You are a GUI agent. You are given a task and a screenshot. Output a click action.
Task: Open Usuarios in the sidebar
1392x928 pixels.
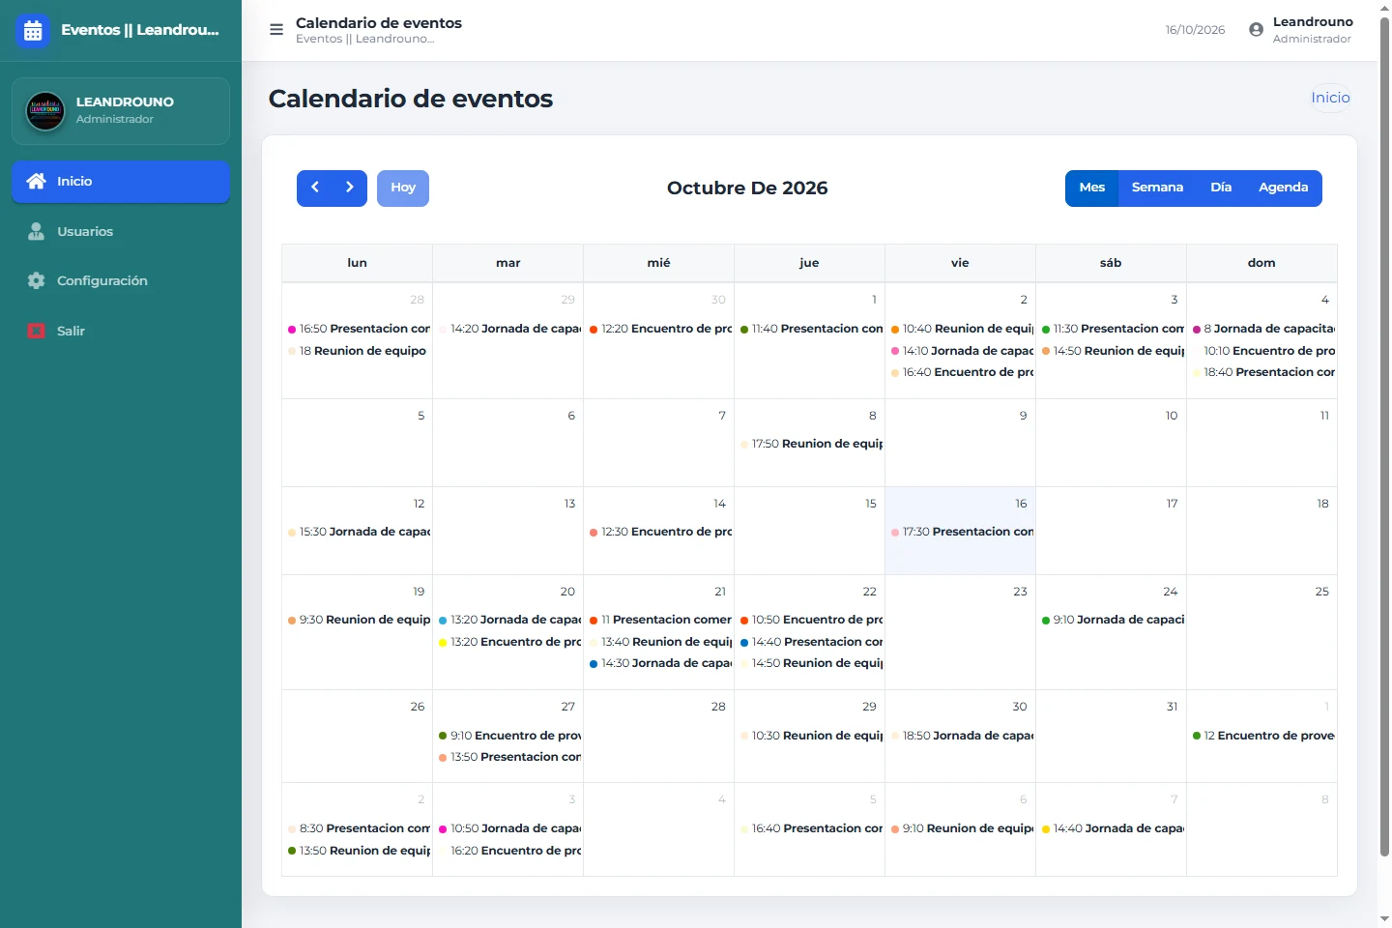(x=121, y=231)
